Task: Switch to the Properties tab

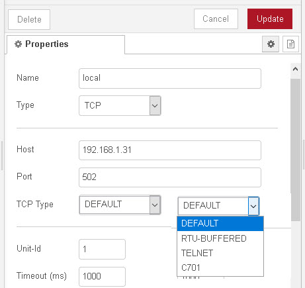Action: coord(65,44)
